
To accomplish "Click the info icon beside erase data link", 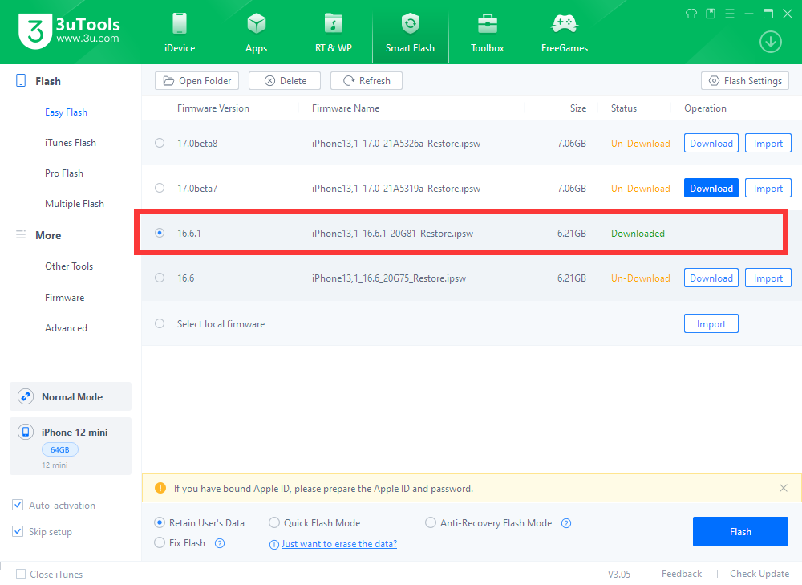I will [x=274, y=545].
